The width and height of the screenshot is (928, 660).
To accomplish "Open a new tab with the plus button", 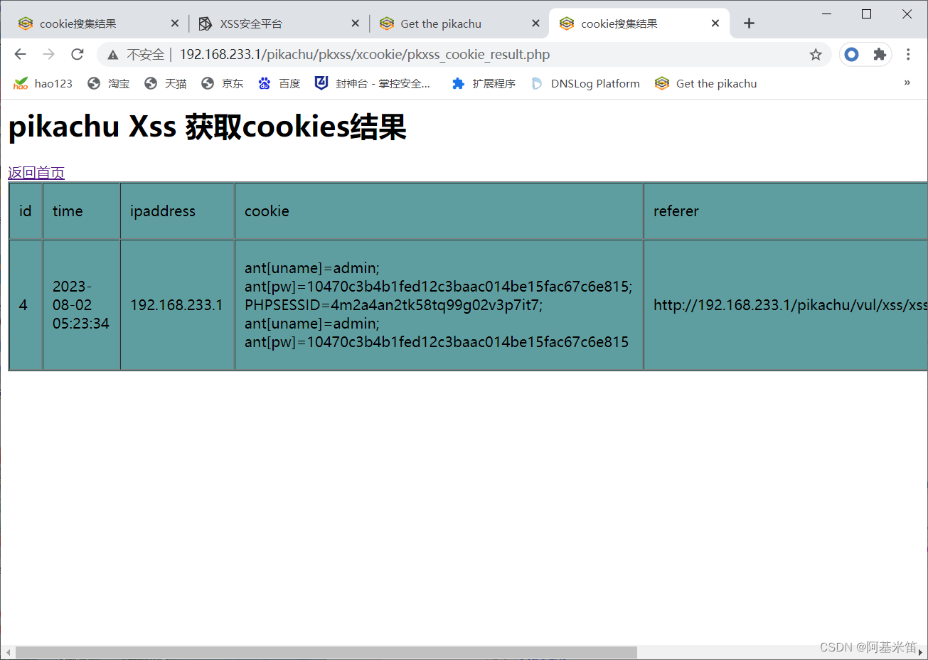I will (x=748, y=23).
